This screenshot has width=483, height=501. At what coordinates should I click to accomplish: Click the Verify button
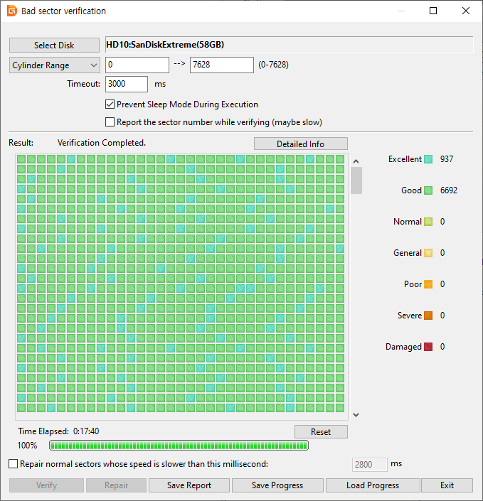(x=46, y=485)
